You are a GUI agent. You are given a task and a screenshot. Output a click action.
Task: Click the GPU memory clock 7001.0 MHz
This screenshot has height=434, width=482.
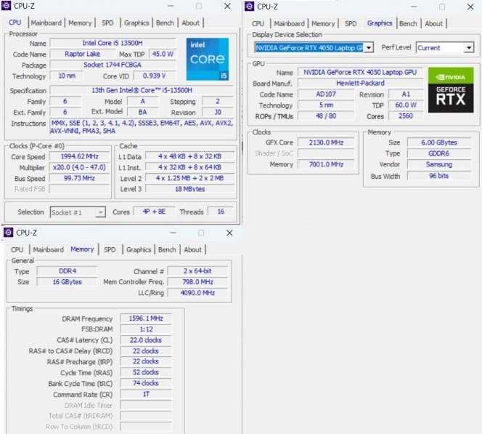326,164
